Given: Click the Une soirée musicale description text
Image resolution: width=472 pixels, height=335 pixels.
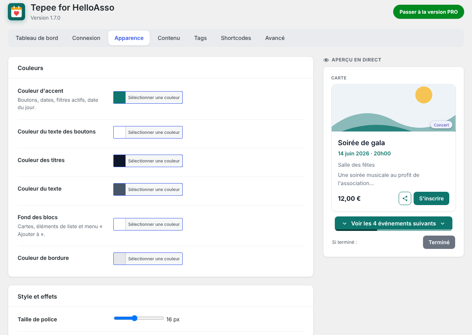Looking at the screenshot, I should coord(379,179).
